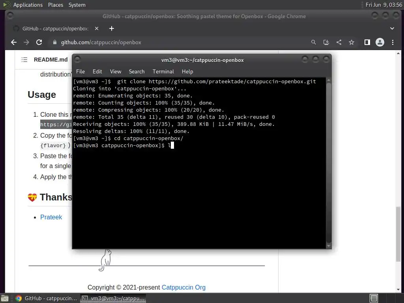Switch to GitHub Chrome taskbar button
This screenshot has width=404, height=303.
coord(47,298)
